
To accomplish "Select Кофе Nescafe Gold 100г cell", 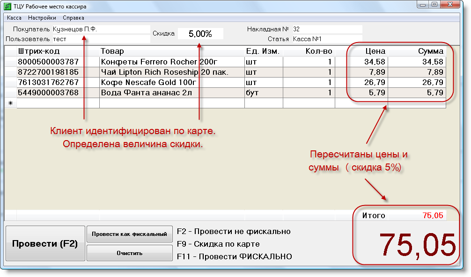I will [x=172, y=82].
